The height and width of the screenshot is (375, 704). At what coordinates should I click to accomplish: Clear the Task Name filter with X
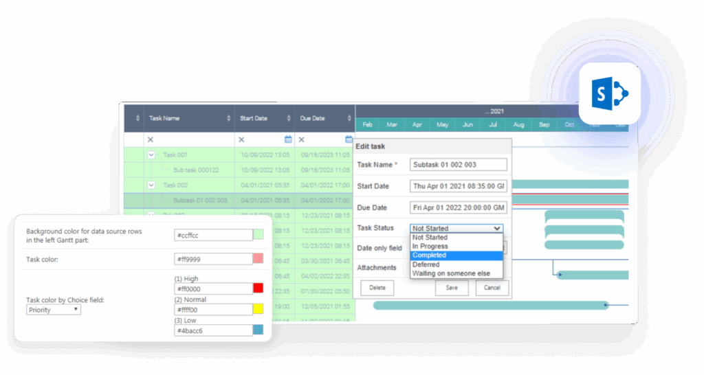coord(151,139)
